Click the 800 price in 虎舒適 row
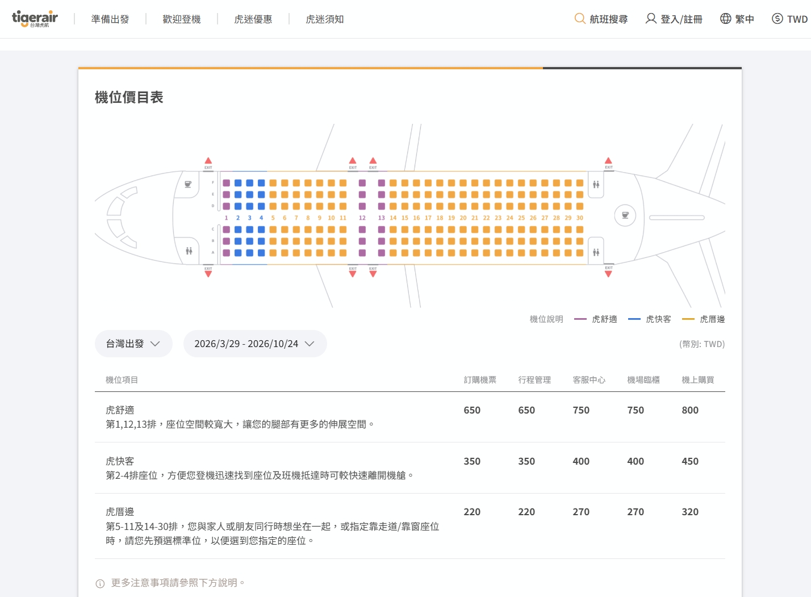The image size is (811, 597). coord(690,410)
